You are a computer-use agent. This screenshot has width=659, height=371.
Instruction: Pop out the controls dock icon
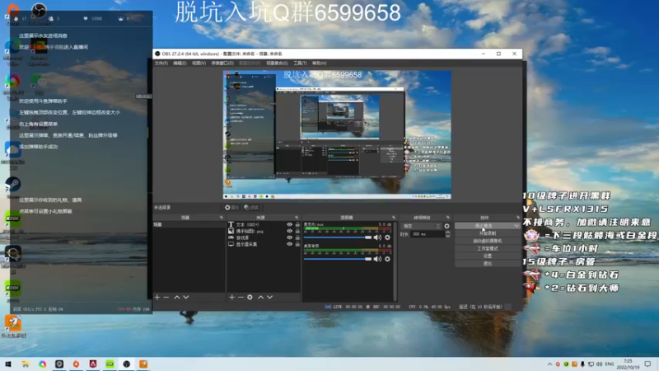coord(518,218)
